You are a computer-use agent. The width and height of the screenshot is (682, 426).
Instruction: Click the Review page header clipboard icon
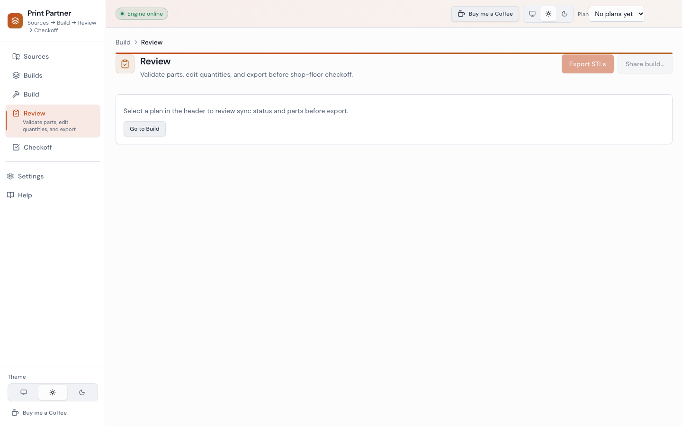point(125,64)
